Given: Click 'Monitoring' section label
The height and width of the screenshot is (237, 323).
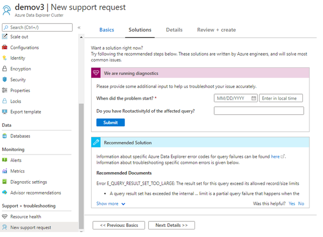Looking at the screenshot, I should (13, 149).
